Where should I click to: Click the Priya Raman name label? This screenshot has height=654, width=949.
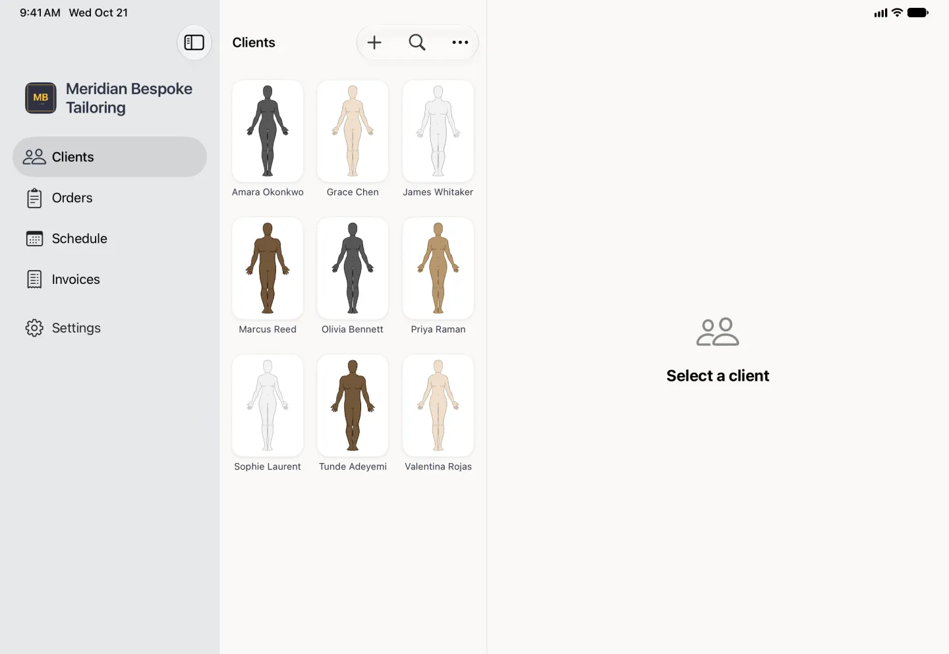(x=438, y=329)
